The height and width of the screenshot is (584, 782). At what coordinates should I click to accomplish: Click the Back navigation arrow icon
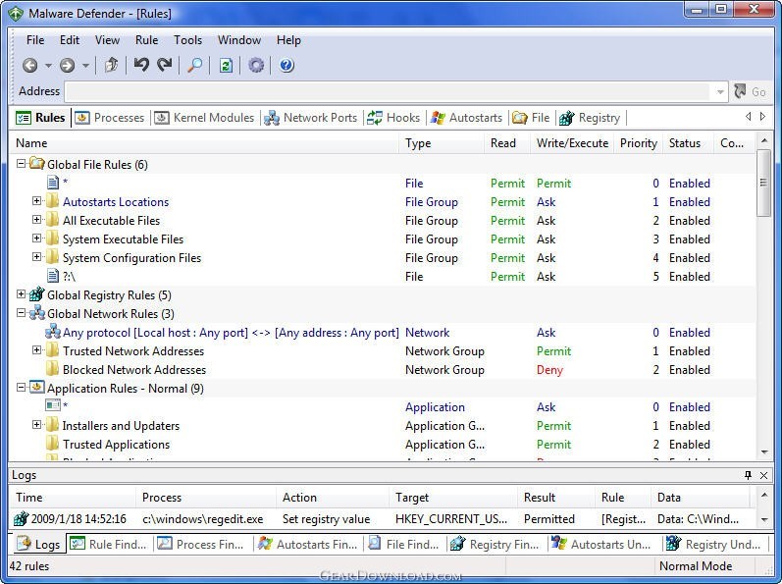(x=29, y=66)
